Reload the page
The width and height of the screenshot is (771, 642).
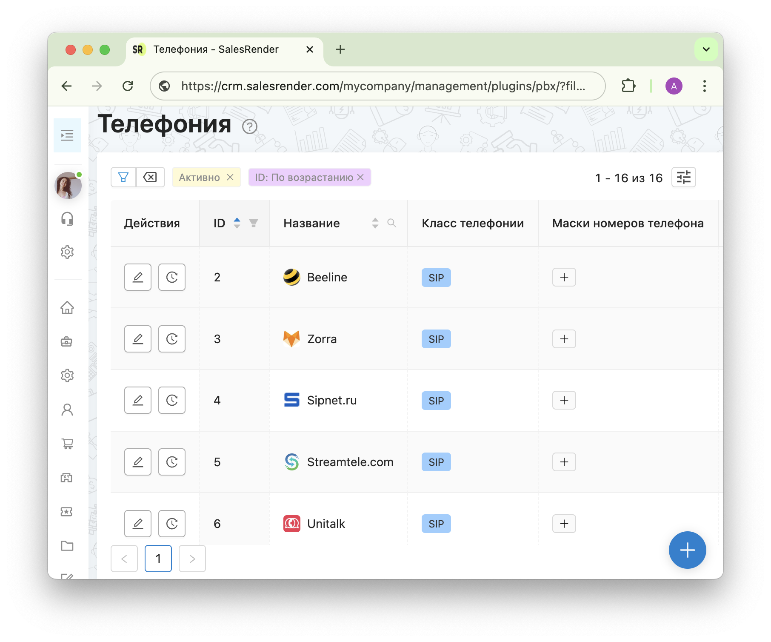(x=128, y=86)
